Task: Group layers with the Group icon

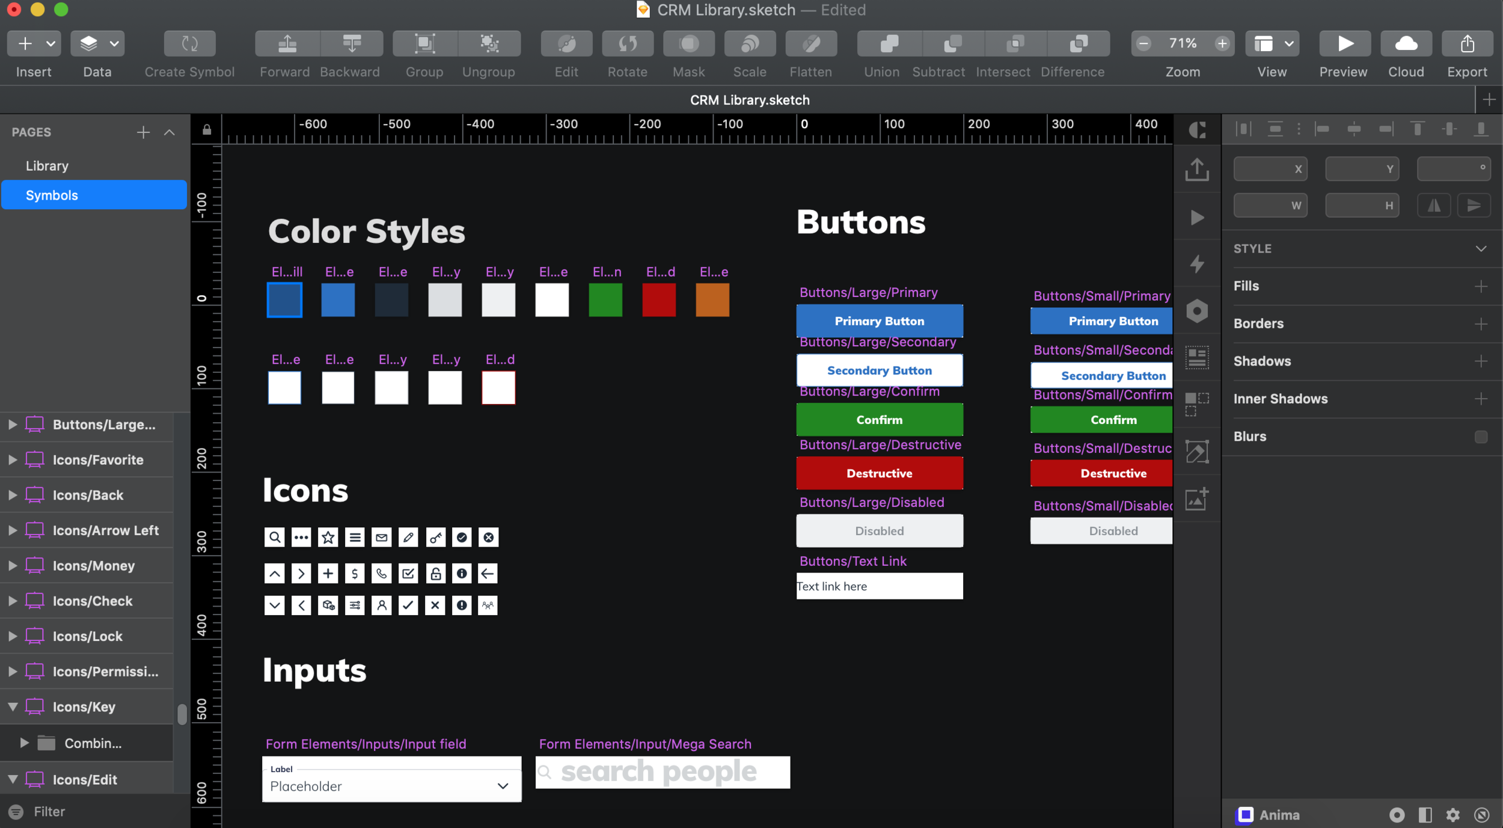Action: pyautogui.click(x=424, y=43)
